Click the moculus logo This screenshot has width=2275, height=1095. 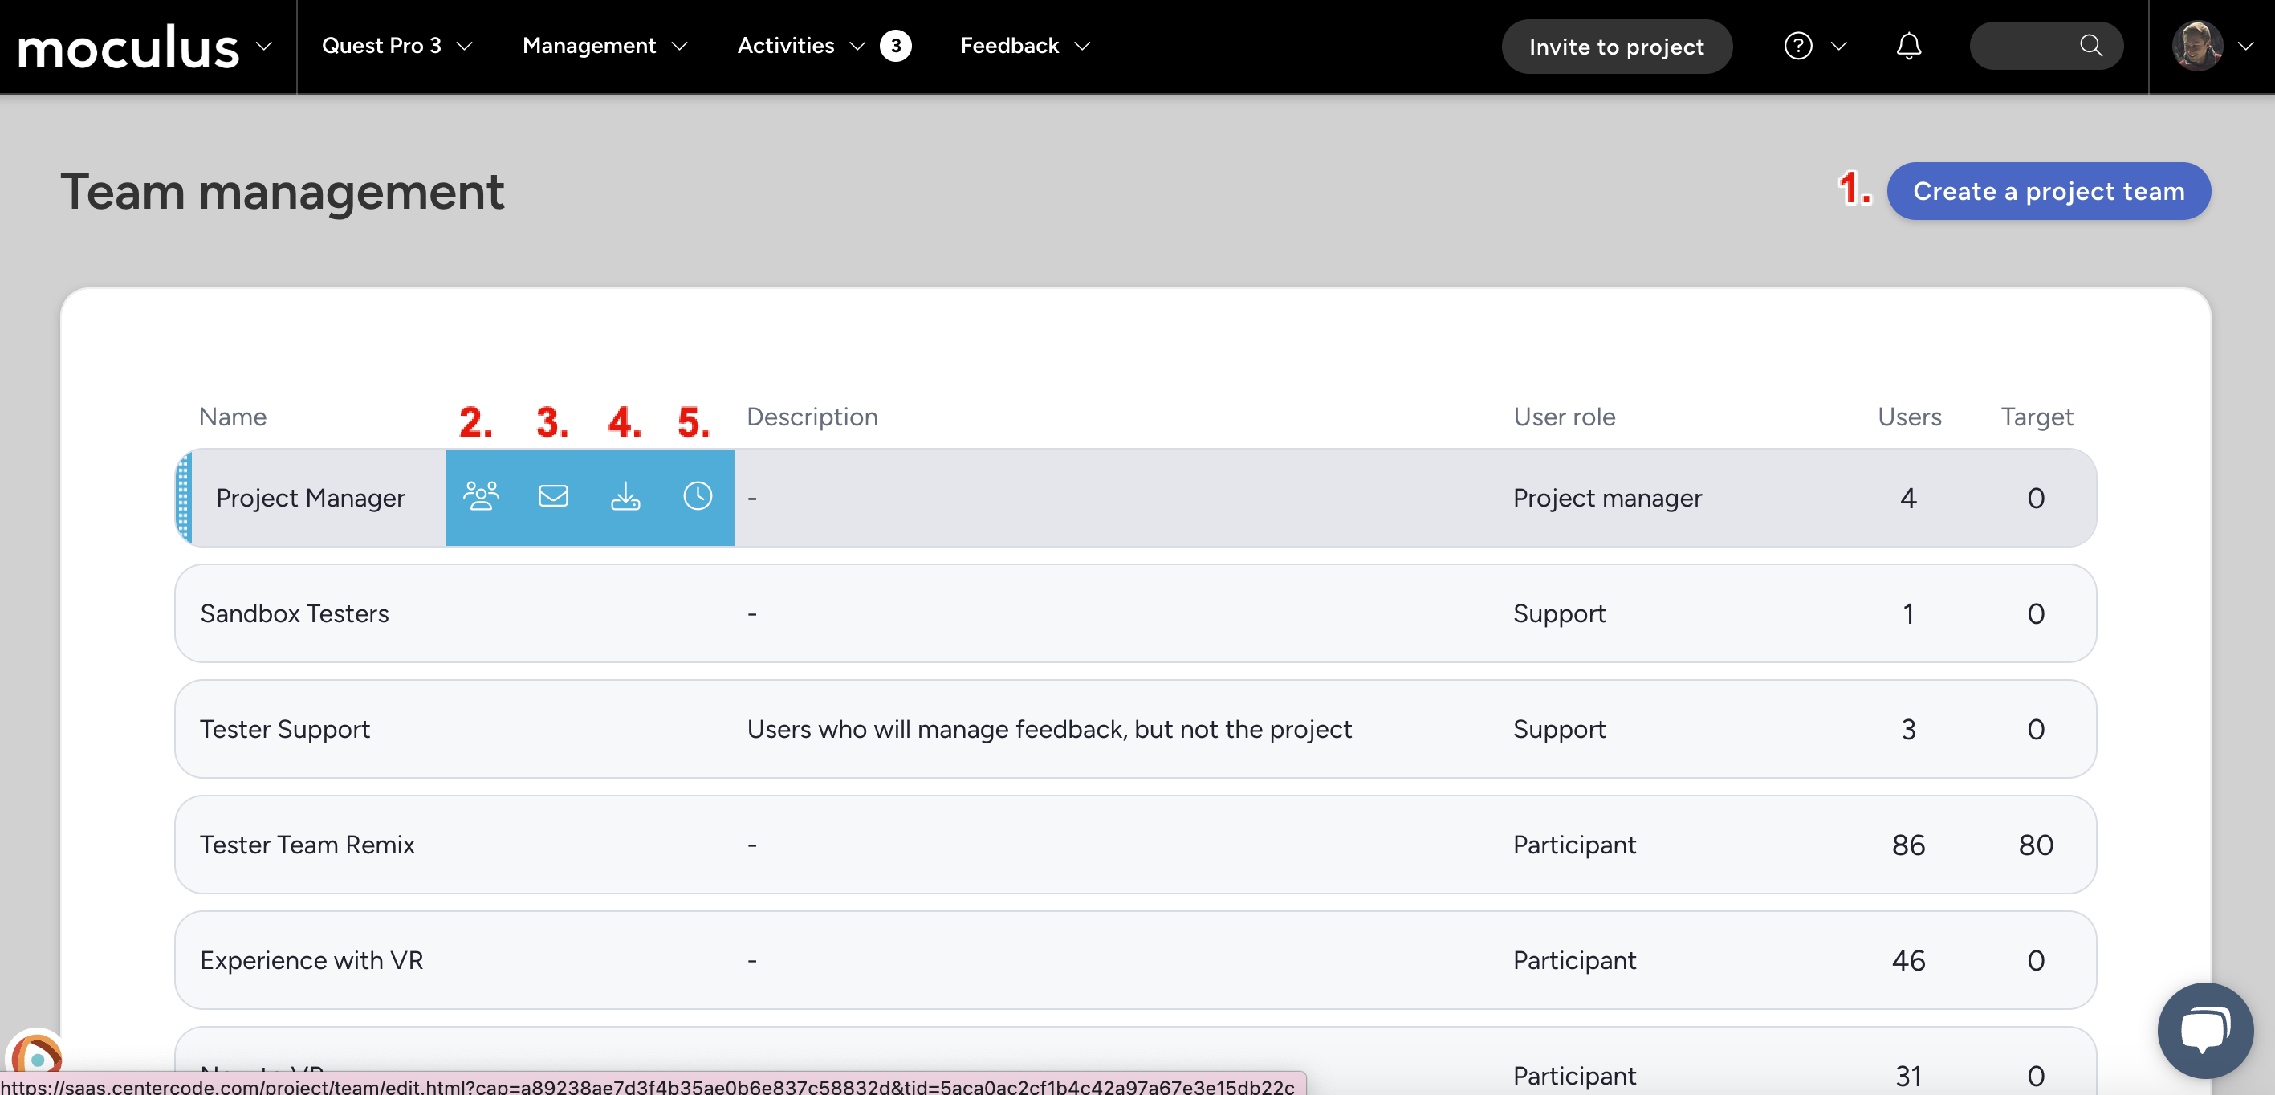tap(129, 47)
